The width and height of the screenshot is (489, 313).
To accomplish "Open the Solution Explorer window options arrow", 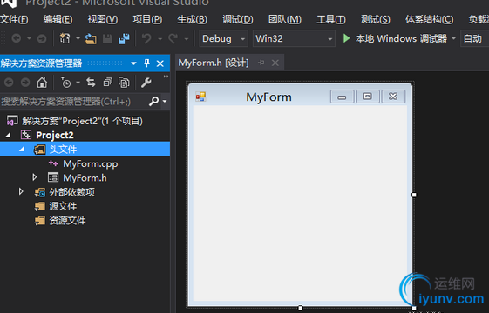I will (133, 63).
